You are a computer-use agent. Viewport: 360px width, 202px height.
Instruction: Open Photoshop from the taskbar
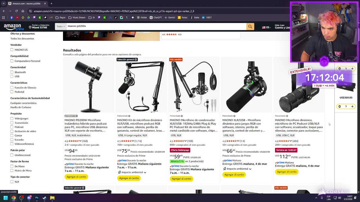(37, 198)
